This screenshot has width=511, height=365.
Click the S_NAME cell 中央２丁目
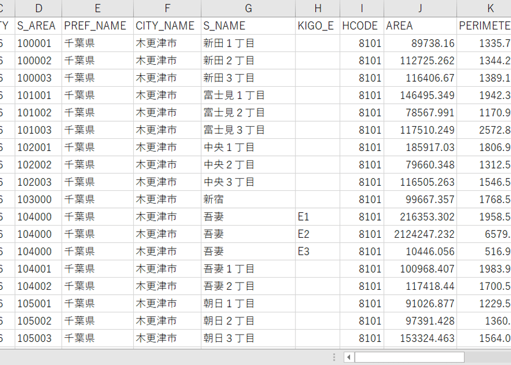click(248, 165)
